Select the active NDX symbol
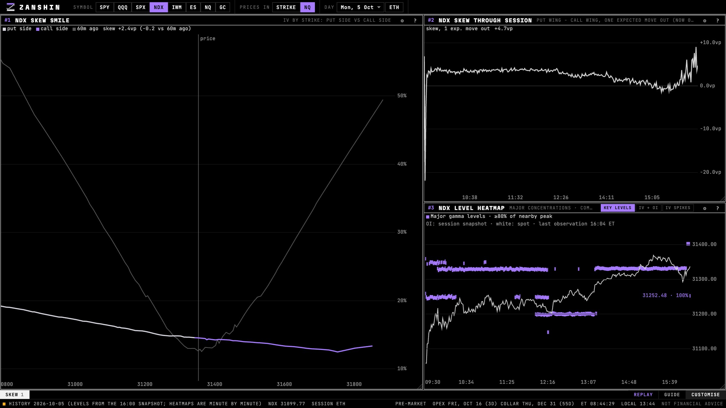The image size is (726, 408). point(159,7)
